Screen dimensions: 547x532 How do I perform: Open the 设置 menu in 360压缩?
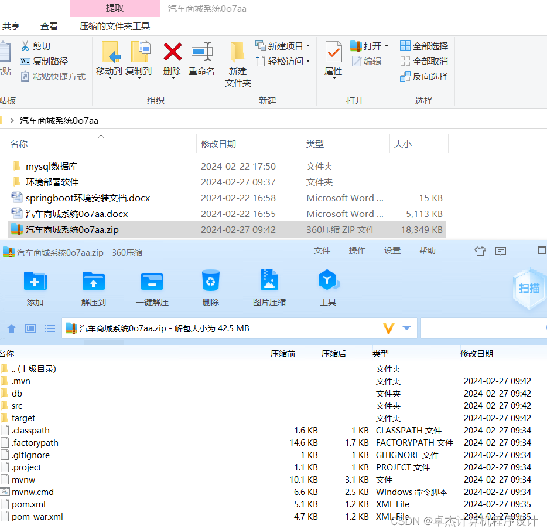coord(392,250)
